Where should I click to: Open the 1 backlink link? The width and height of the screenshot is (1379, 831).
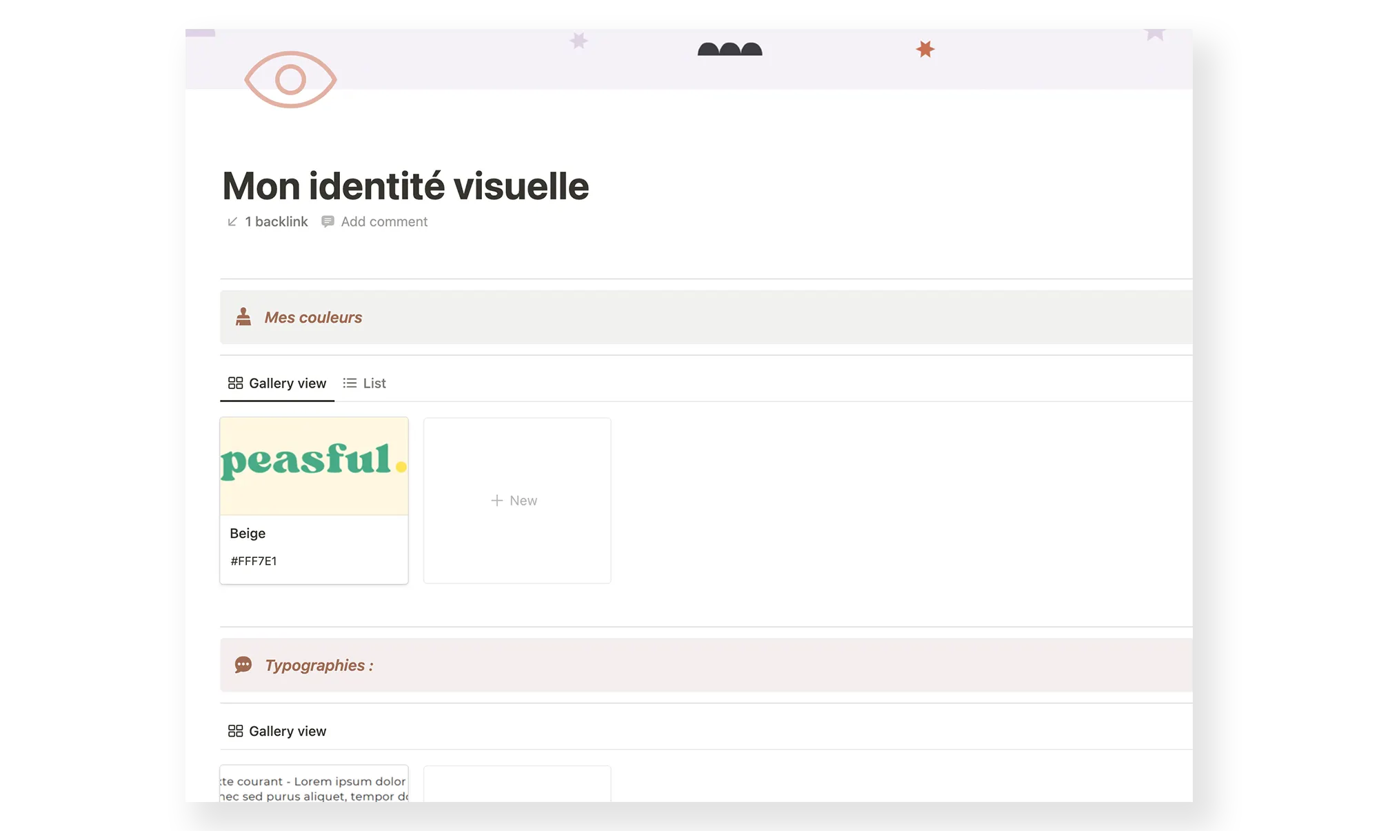pos(276,221)
